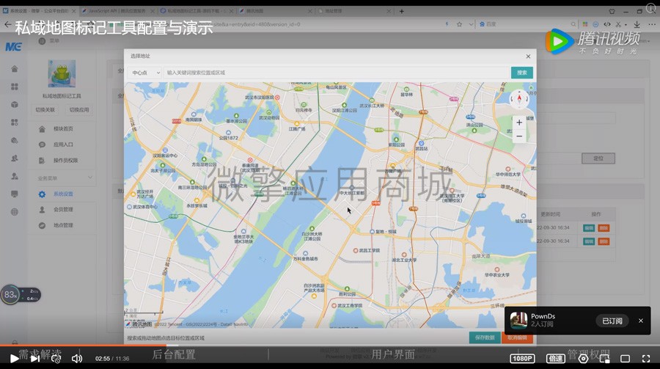Collapse the 业务菜单 section chevron
660x369 pixels.
click(89, 178)
